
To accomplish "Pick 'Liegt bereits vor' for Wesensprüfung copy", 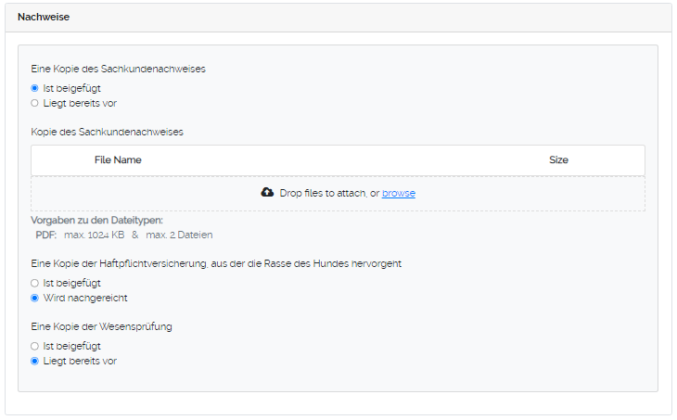I will [34, 361].
